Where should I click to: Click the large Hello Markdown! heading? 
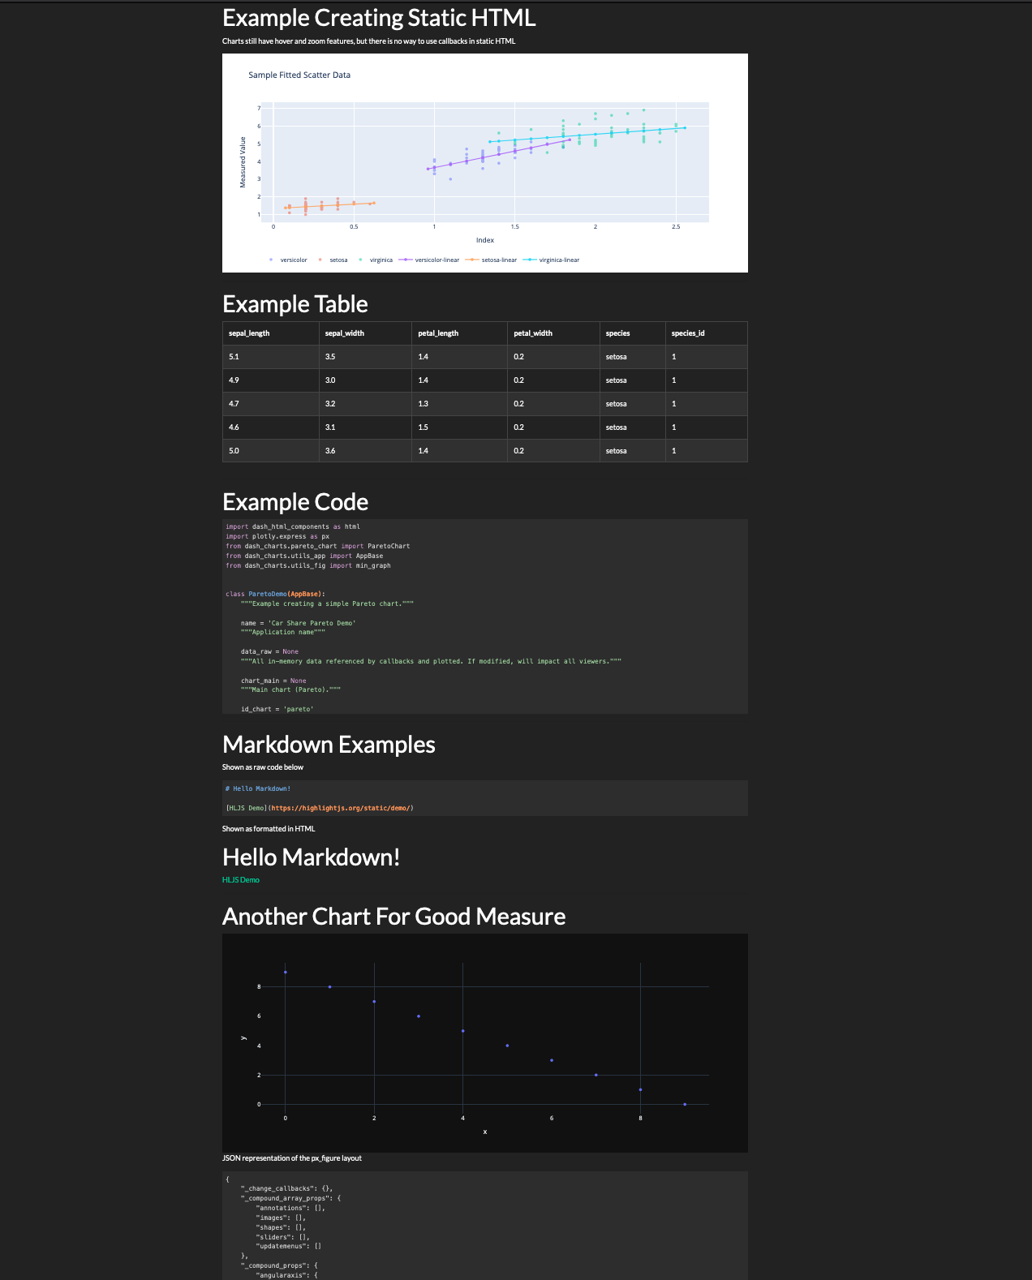point(312,857)
